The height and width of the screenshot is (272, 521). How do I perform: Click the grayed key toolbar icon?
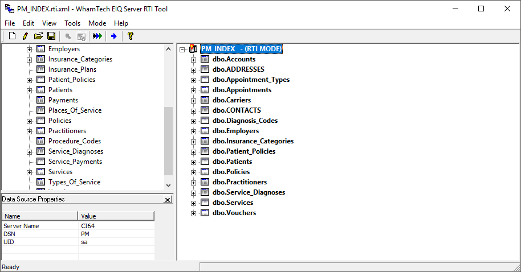tap(68, 36)
